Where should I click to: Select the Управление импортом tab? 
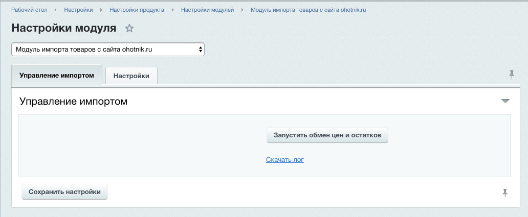57,75
